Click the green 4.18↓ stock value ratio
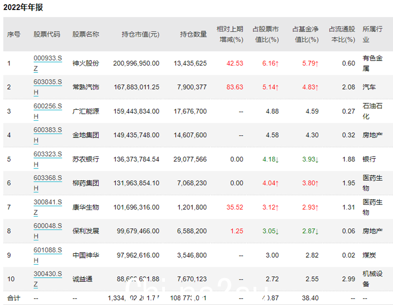Viewport: 393px width, 305px height. [270, 159]
